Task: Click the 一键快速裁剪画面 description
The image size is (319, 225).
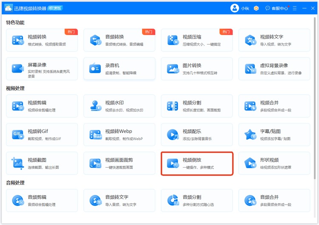Action: click(x=119, y=167)
